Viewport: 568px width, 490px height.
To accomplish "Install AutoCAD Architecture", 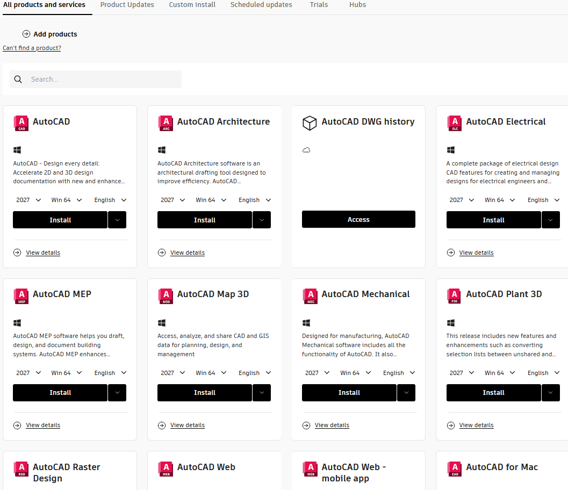I will click(205, 220).
